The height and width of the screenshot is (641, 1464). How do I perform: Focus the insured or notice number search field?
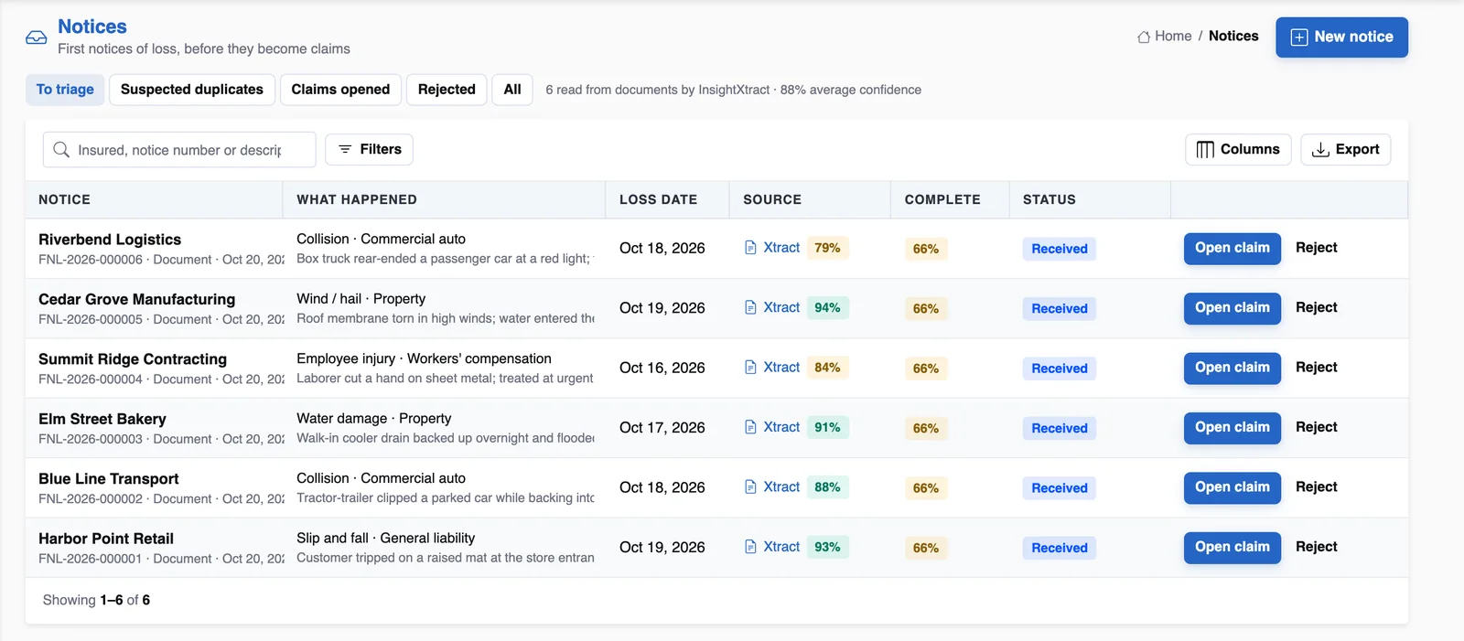pos(179,149)
